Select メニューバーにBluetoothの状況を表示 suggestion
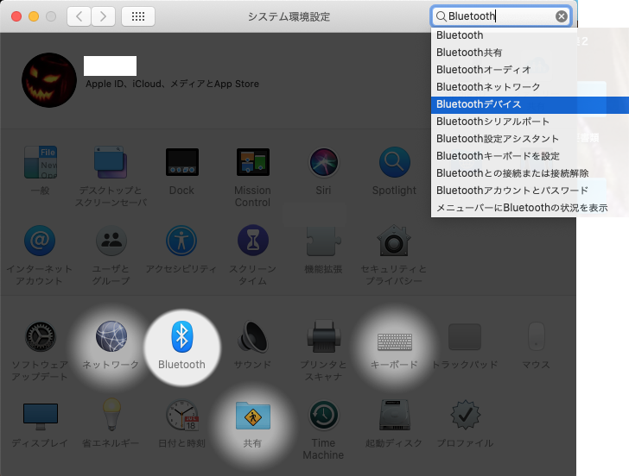This screenshot has width=629, height=476. [x=521, y=208]
